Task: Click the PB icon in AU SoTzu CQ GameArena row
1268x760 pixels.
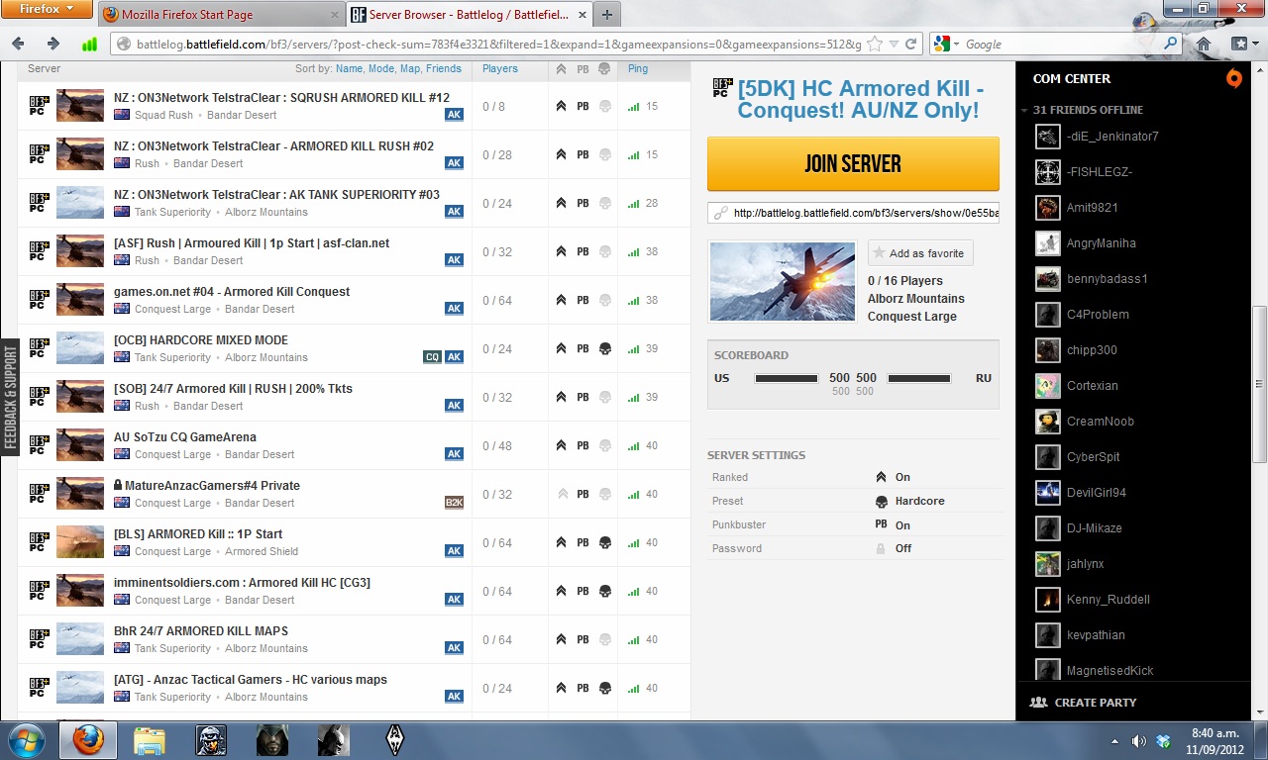Action: (583, 445)
